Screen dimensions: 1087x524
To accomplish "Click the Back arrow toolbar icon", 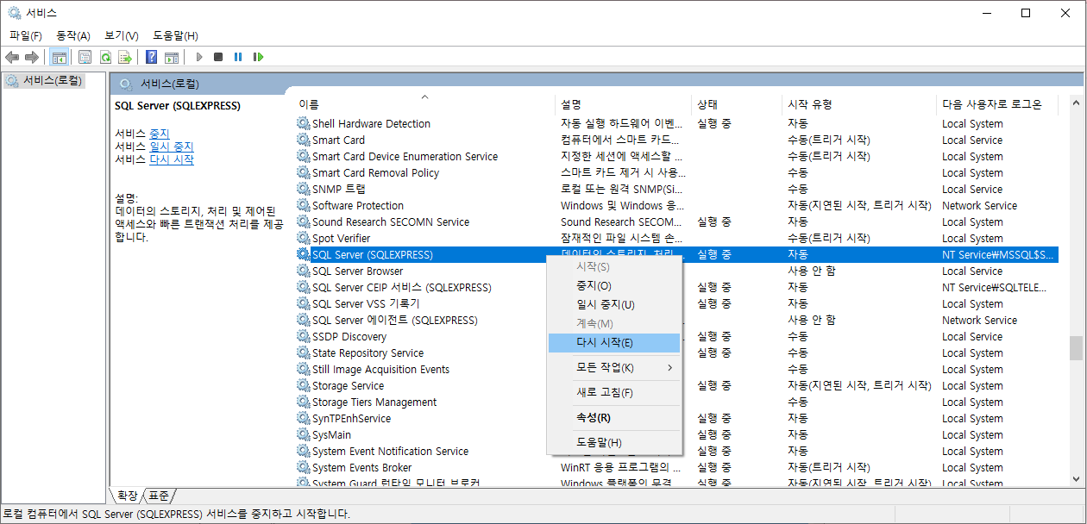I will 12,57.
